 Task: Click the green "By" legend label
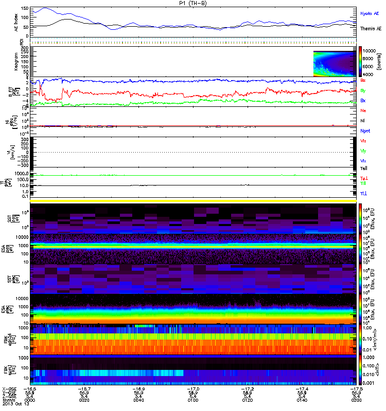(x=363, y=90)
